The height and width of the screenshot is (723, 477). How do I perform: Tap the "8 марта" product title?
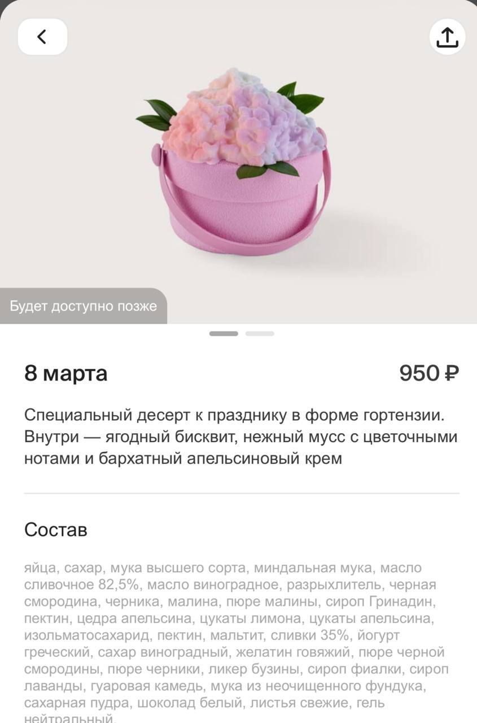point(65,373)
